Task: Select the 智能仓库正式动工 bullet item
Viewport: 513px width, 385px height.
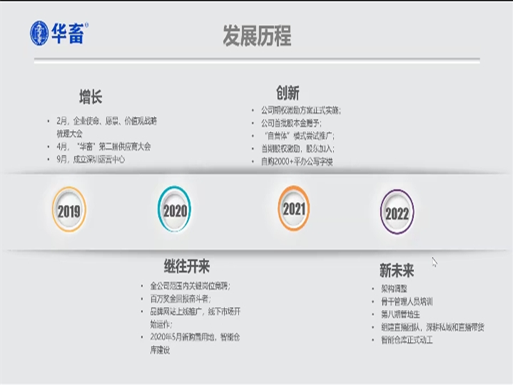Action: pyautogui.click(x=407, y=340)
